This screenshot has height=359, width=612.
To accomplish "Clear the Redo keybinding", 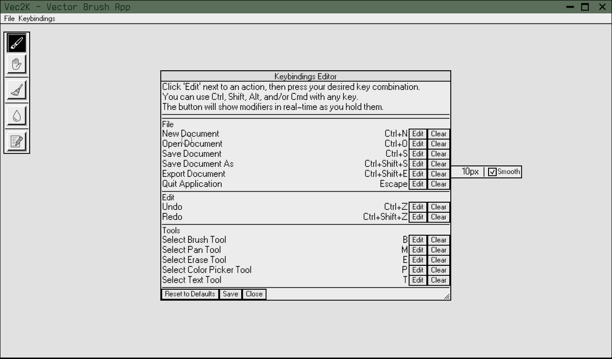I will pyautogui.click(x=438, y=216).
